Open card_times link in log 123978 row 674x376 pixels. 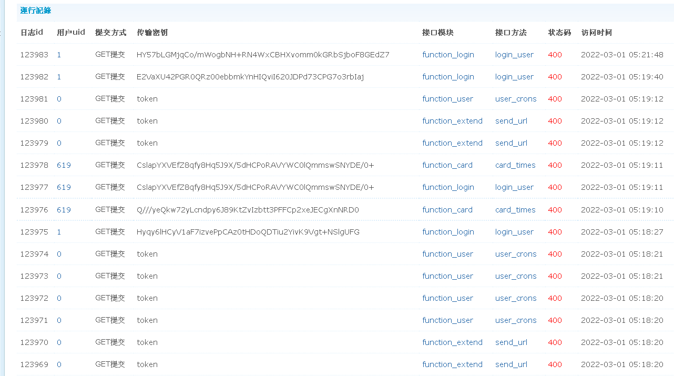[515, 165]
